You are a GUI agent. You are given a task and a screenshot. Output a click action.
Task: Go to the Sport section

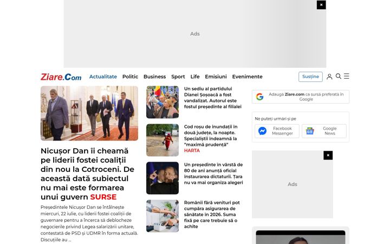click(178, 76)
